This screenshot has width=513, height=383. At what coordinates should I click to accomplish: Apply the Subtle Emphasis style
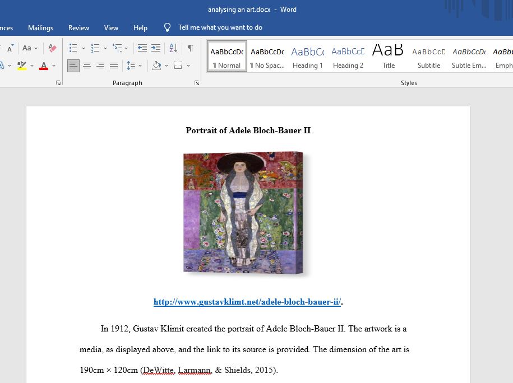(x=469, y=56)
